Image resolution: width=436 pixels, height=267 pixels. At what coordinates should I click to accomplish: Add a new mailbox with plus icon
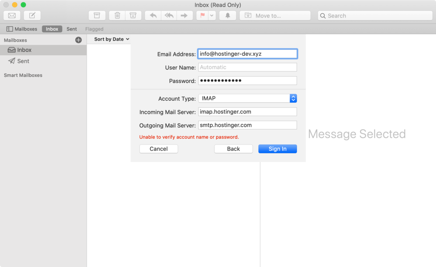[78, 40]
